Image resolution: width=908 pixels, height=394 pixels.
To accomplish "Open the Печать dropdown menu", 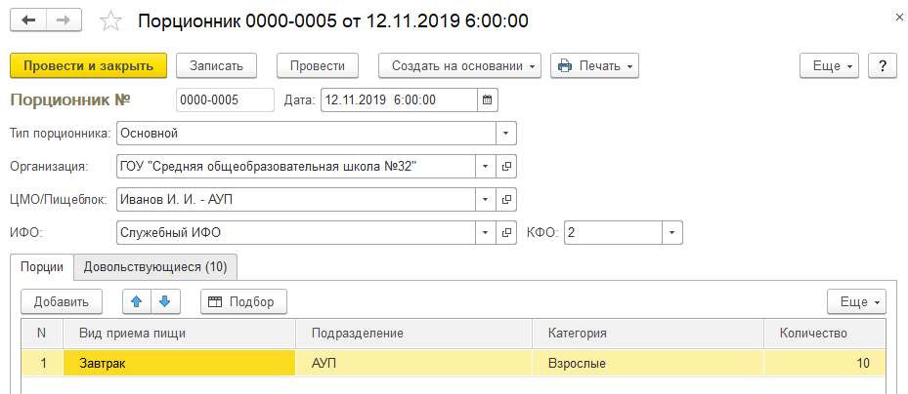I will pyautogui.click(x=594, y=65).
